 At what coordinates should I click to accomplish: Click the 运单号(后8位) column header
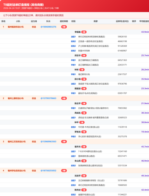point(122,21)
